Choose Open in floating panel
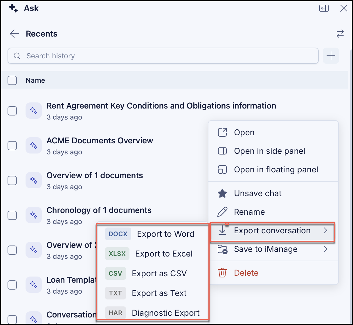 pos(273,169)
